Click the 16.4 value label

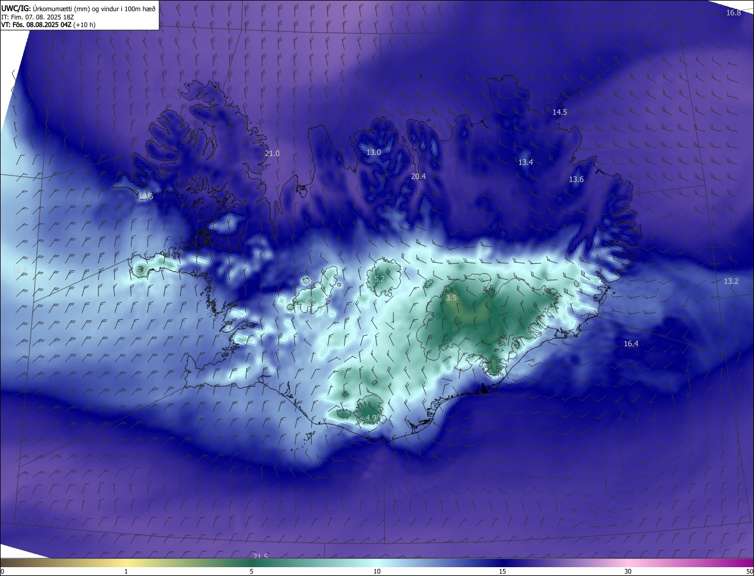tap(631, 343)
